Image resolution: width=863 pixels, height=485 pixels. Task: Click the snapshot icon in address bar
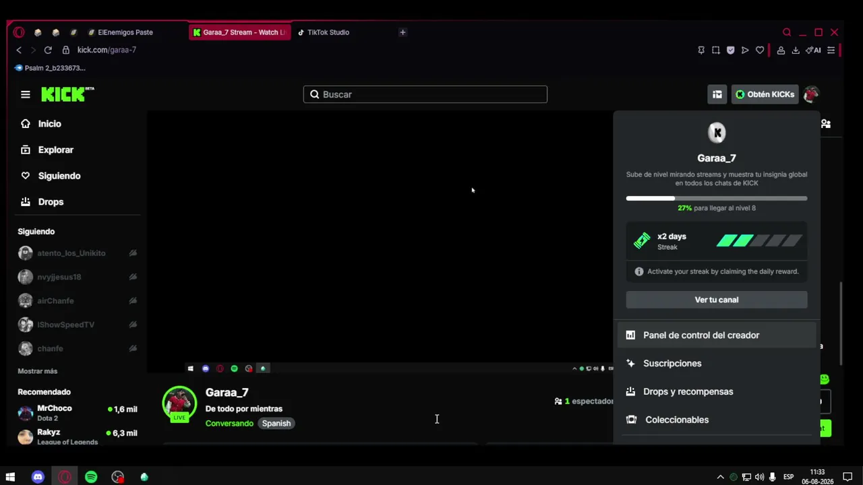tap(716, 50)
